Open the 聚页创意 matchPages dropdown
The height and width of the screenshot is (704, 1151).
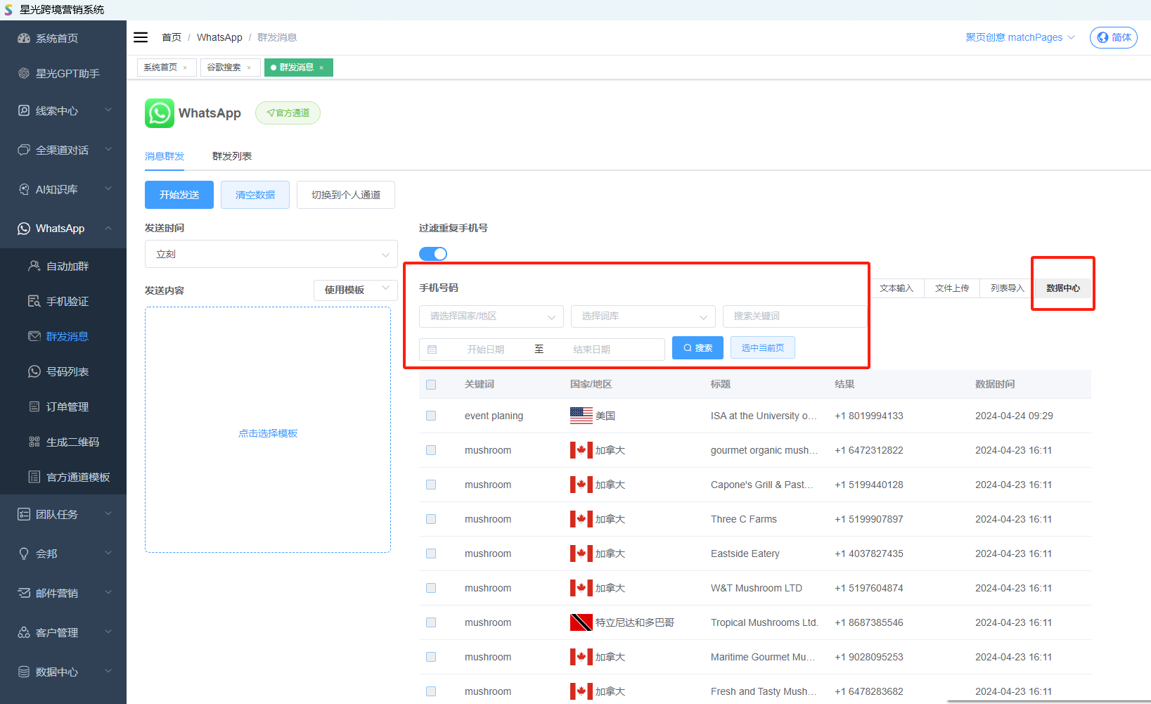1020,37
